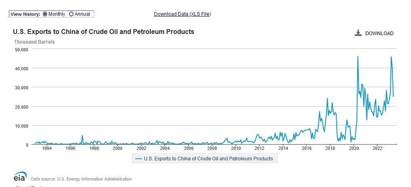Open the Download Data (XLS File) link

(x=182, y=14)
